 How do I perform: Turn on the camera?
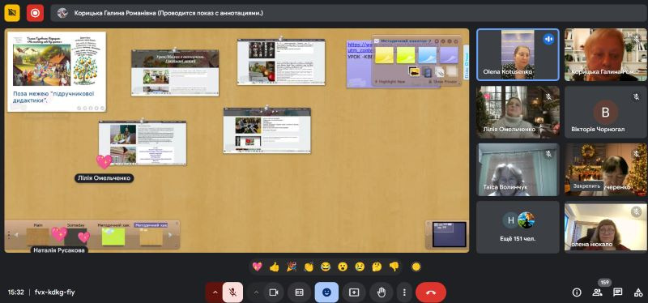[x=273, y=292]
